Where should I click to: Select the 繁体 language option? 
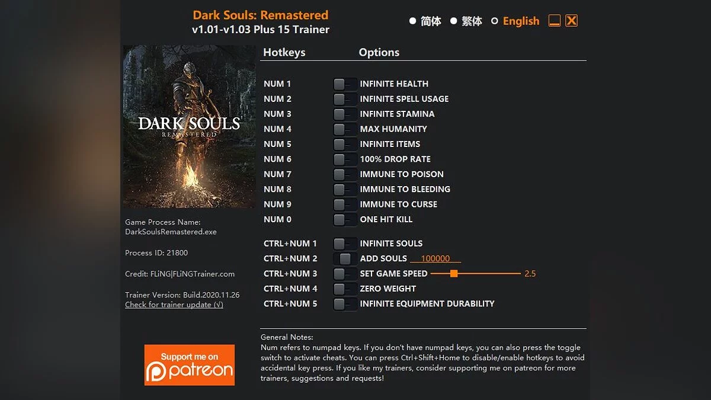point(454,21)
